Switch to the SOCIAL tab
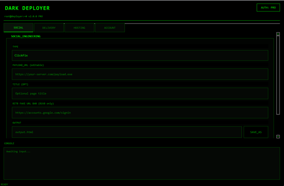Viewport: 284px width, 186px height. (x=18, y=27)
